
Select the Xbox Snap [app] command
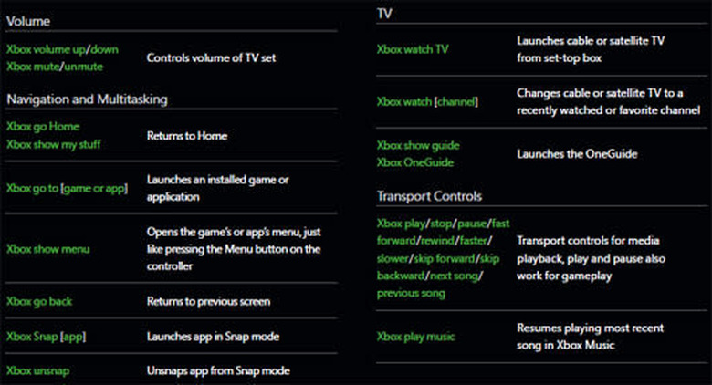pyautogui.click(x=46, y=337)
